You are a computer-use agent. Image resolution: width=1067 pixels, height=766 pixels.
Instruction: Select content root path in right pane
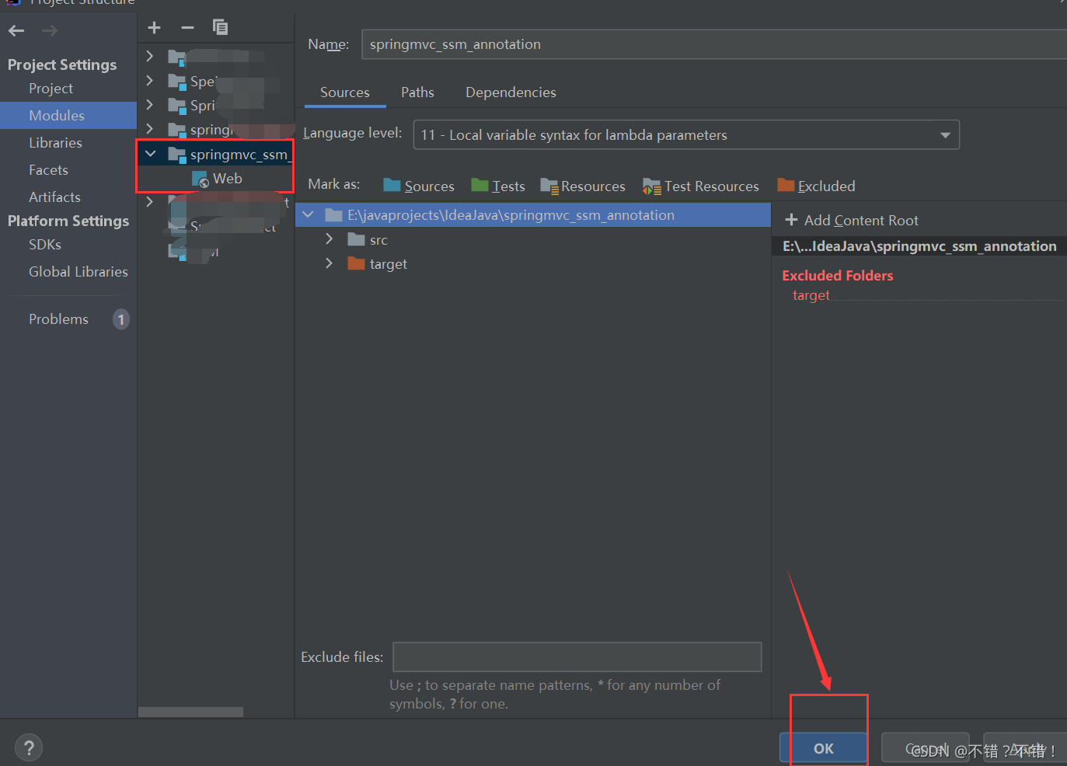coord(919,246)
